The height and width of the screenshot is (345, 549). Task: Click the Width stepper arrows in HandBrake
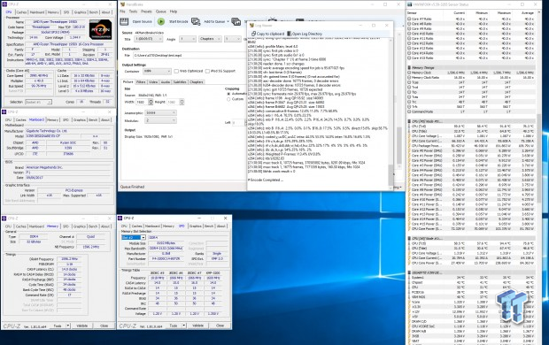(x=151, y=102)
